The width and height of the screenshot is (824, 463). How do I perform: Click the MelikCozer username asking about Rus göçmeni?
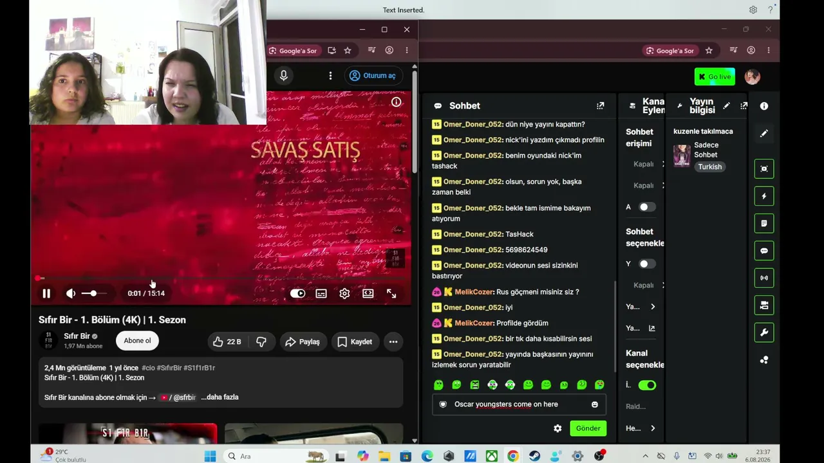tap(474, 292)
